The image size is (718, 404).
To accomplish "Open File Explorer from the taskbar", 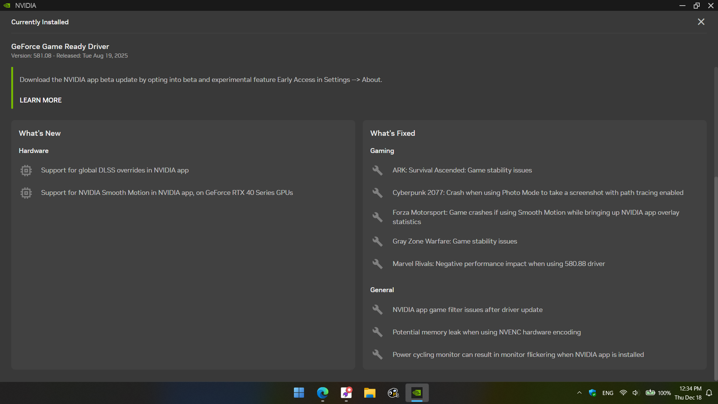I will pos(369,393).
